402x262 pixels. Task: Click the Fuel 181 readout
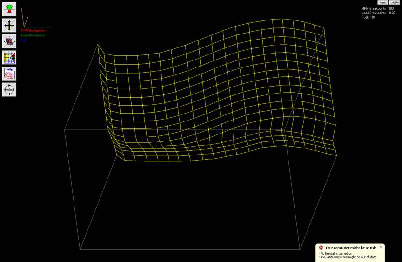tap(368, 17)
